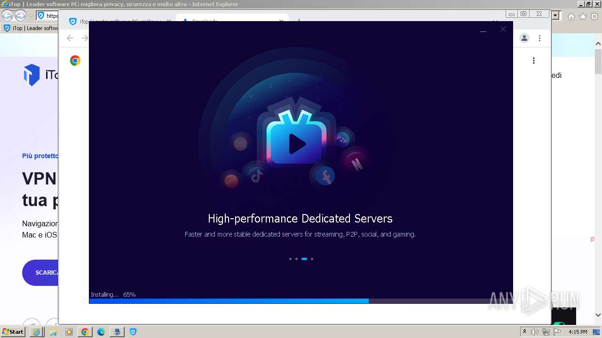Click Chrome back arrow button
Screen dimensions: 602x338
(x=70, y=38)
